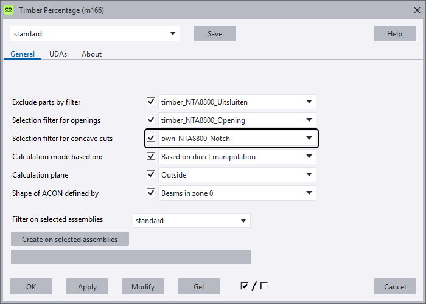Click the Apply button
Screen dimensions: 426x304
(87, 286)
